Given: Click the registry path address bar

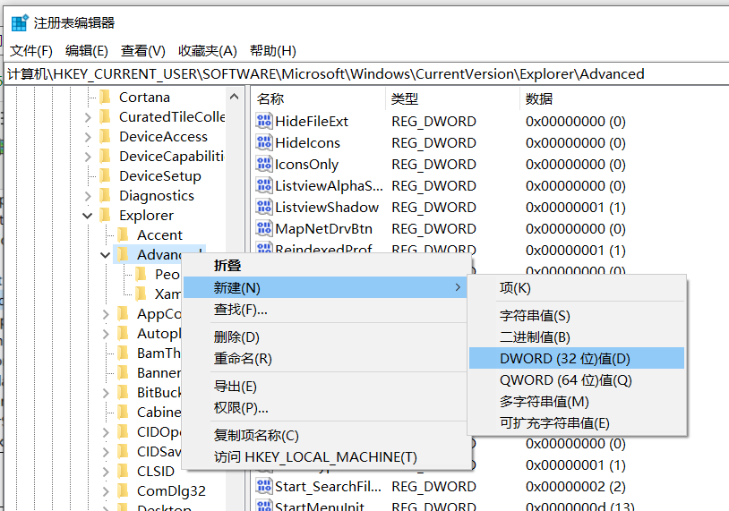Looking at the screenshot, I should click(366, 74).
